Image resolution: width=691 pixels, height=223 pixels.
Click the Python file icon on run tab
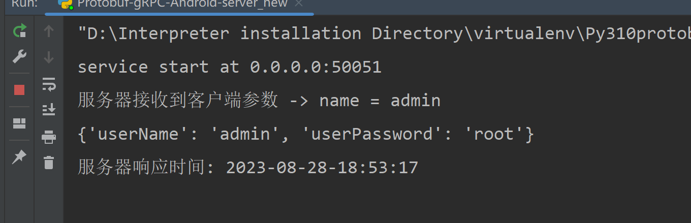click(x=65, y=4)
